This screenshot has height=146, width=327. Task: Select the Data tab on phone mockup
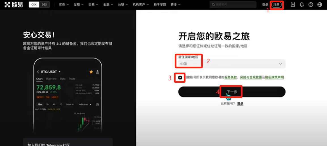coord(63,79)
